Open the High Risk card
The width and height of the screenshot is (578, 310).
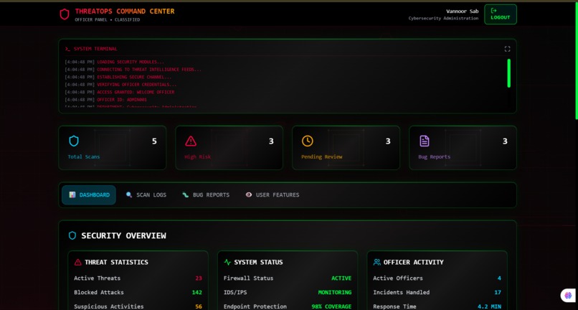pyautogui.click(x=229, y=148)
